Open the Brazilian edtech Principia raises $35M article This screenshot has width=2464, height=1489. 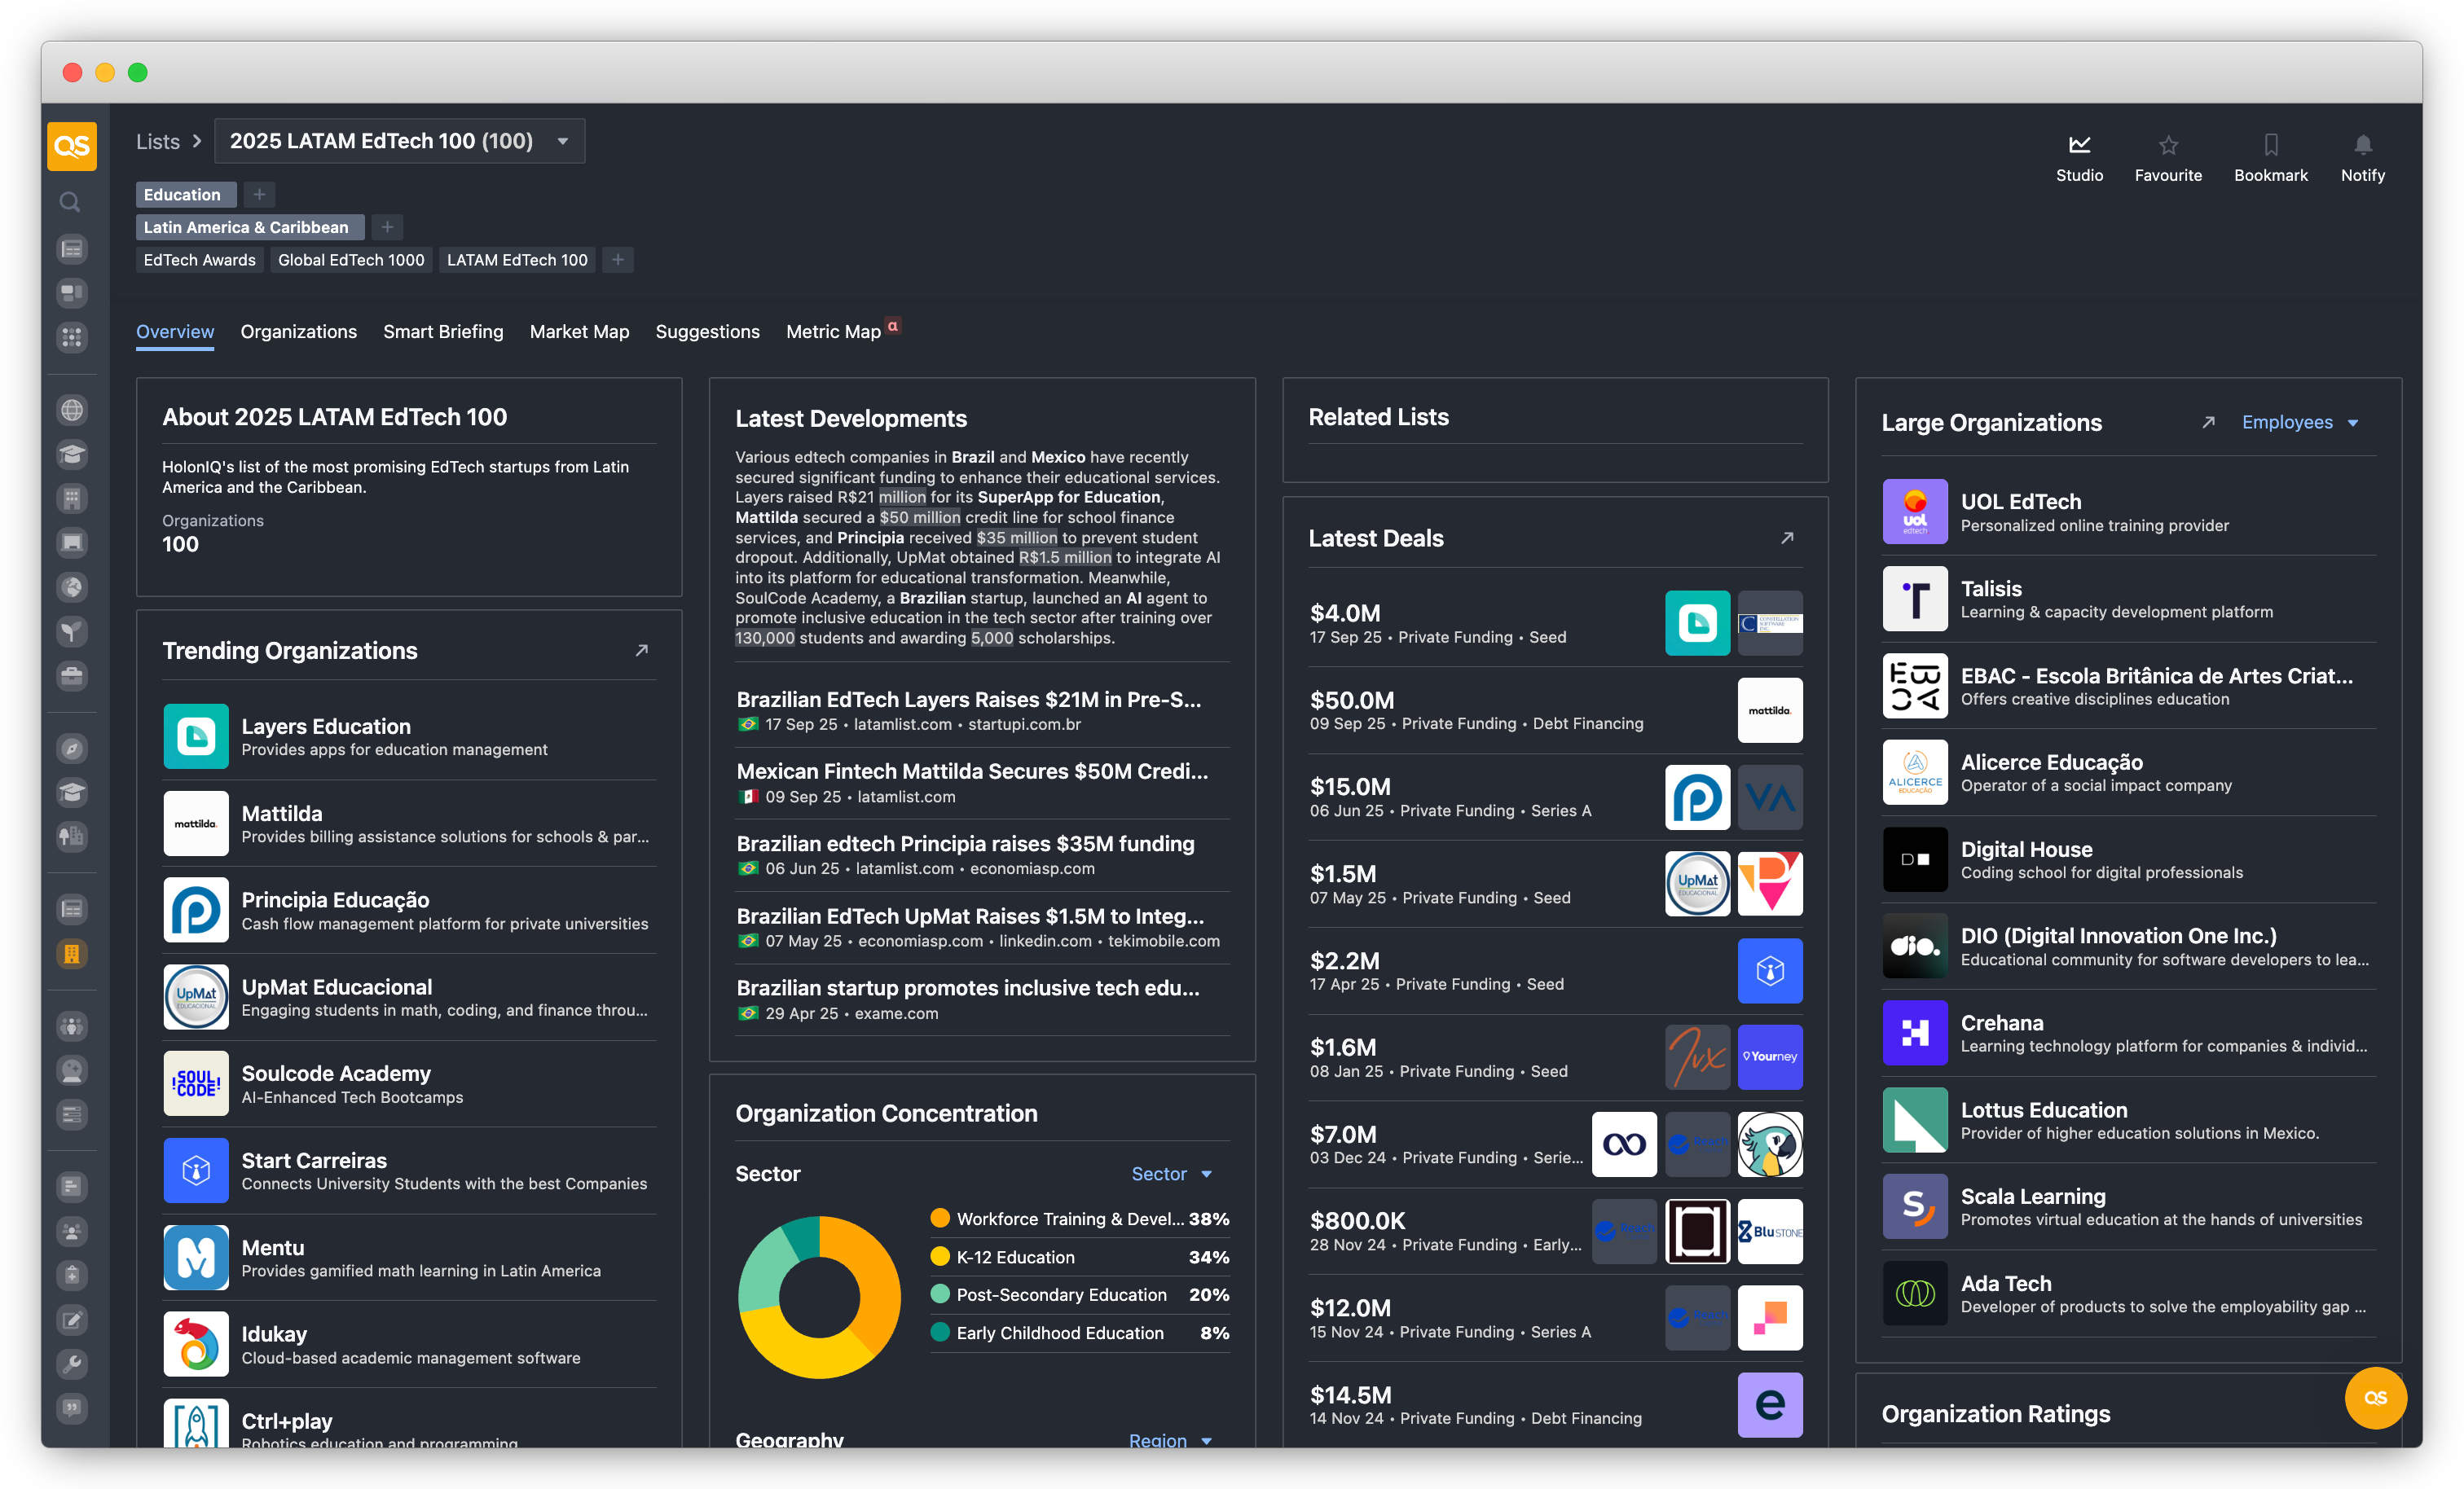(x=965, y=844)
